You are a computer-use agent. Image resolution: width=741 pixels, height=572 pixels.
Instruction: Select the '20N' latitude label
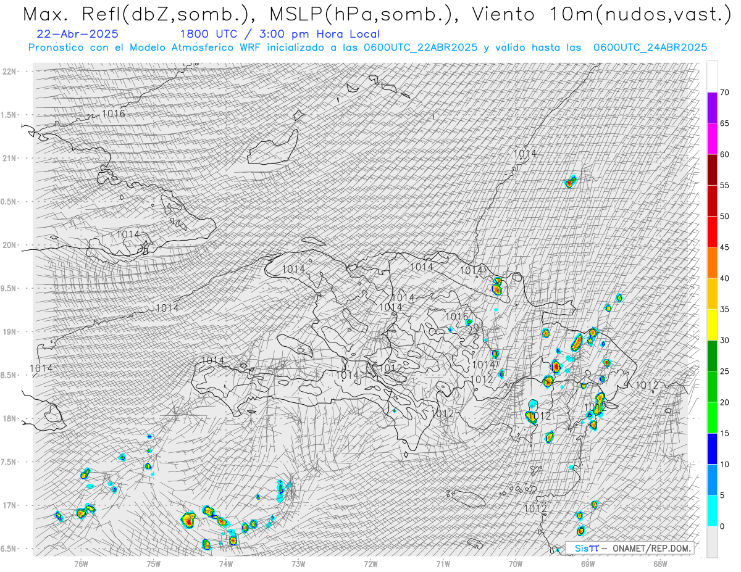(9, 245)
